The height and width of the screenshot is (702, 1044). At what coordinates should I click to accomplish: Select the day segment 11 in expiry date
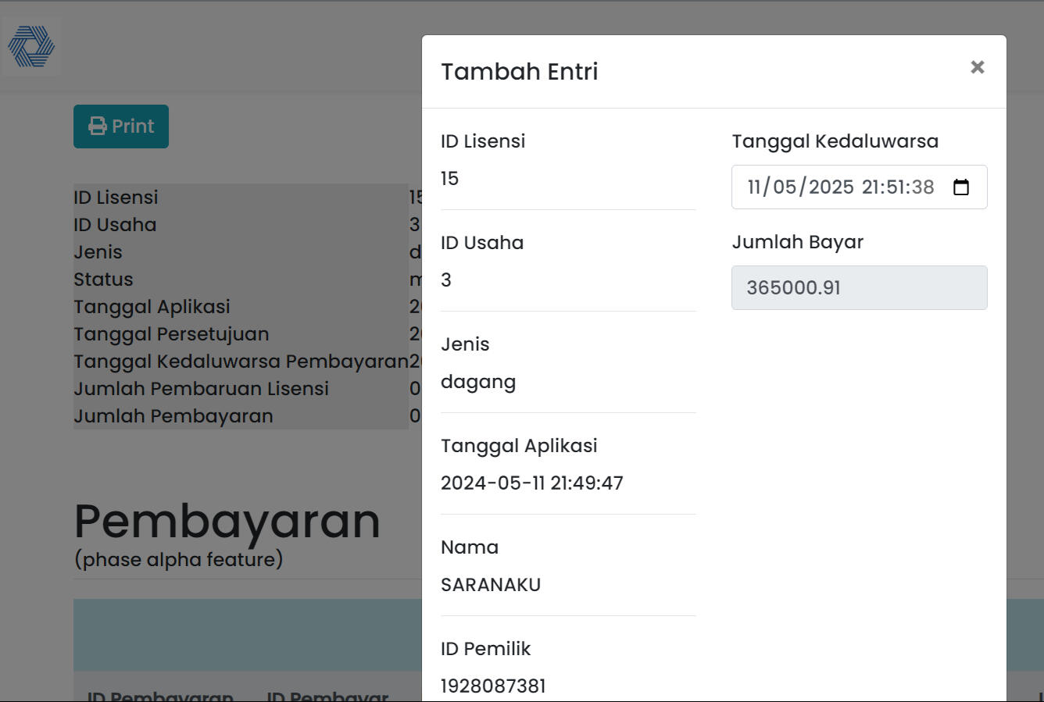[x=755, y=187]
